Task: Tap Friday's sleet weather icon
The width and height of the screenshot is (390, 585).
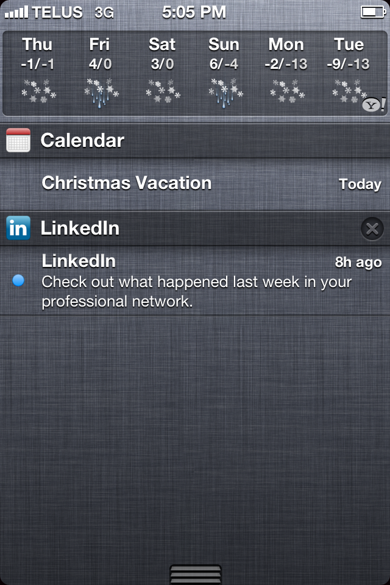Action: coord(101,93)
